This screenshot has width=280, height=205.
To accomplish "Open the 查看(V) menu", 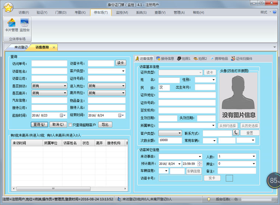I will [x=160, y=13].
